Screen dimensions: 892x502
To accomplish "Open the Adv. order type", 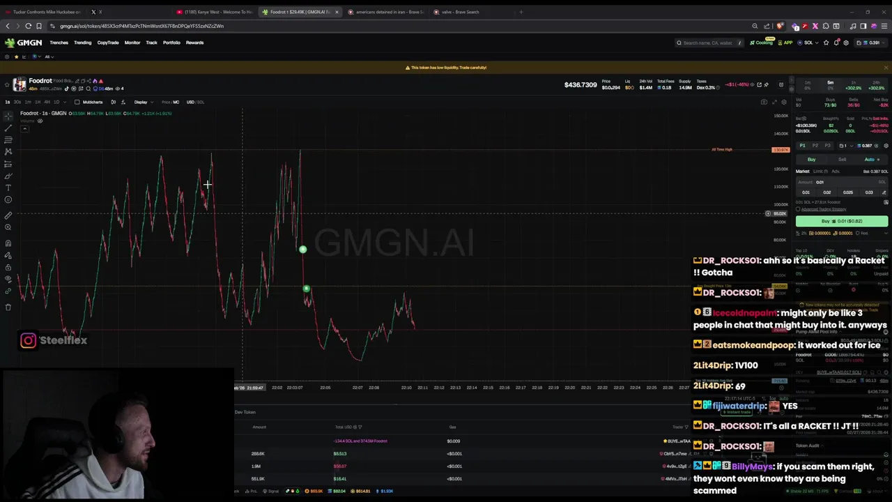I will click(836, 172).
